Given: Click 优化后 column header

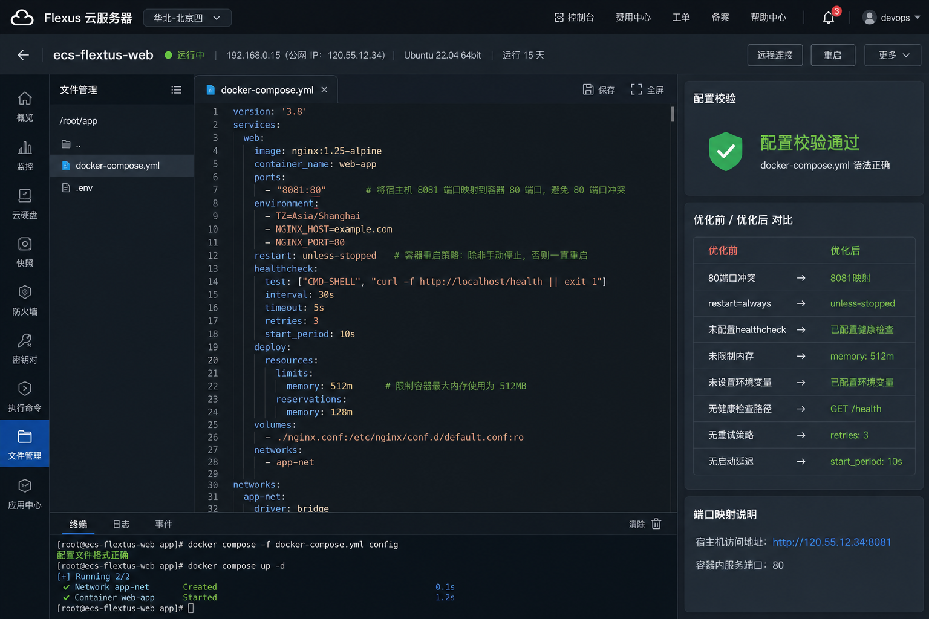Looking at the screenshot, I should tap(845, 250).
